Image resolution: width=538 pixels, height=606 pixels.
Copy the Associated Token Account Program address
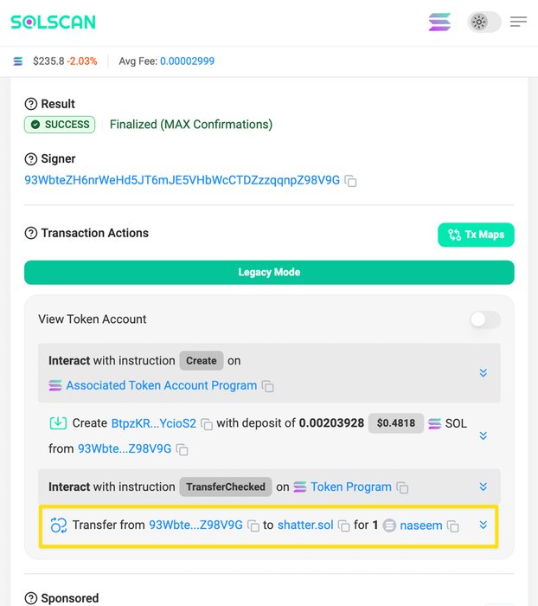(267, 386)
